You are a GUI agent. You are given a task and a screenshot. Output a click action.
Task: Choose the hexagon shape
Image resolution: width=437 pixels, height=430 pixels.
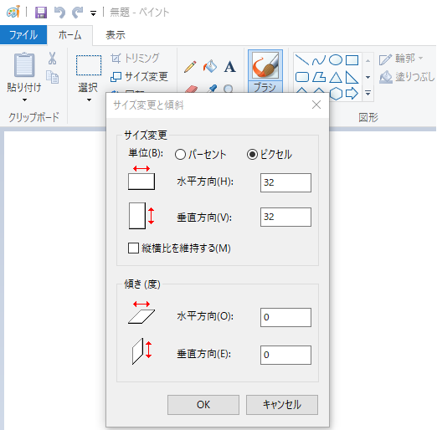tap(336, 93)
